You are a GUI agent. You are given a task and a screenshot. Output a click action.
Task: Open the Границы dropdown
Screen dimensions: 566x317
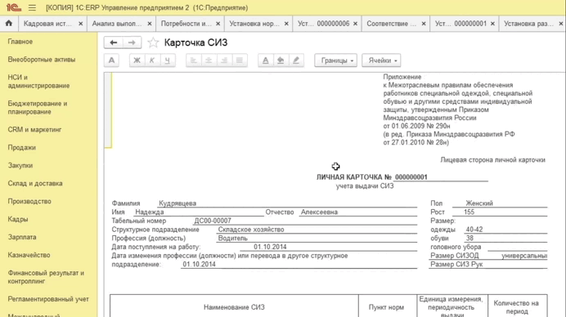335,60
